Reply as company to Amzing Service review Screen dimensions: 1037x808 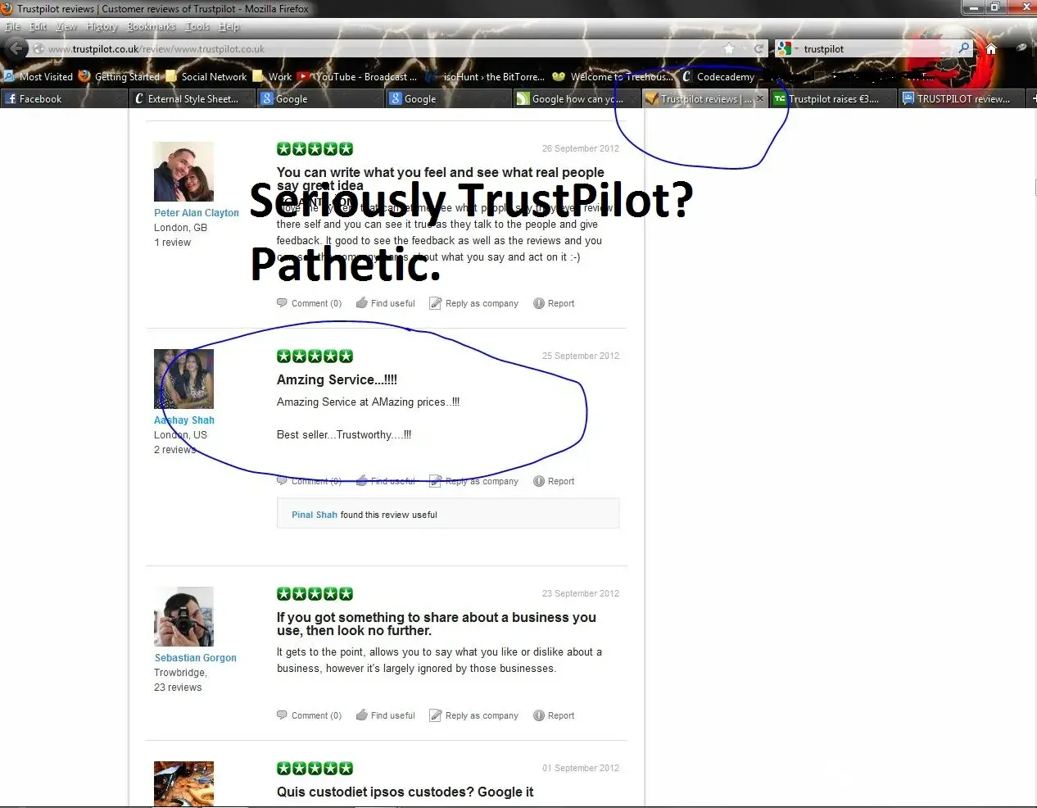(x=474, y=481)
